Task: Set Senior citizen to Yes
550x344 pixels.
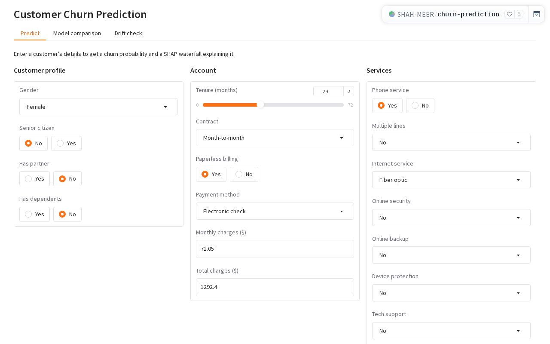Action: click(x=66, y=143)
